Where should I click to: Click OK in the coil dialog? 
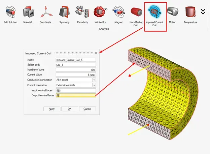69,109
